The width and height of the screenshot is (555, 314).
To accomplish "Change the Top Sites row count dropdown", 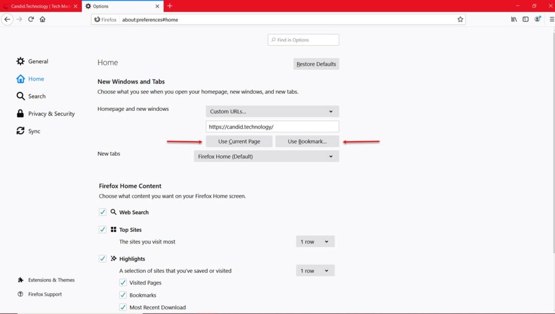I will [315, 241].
